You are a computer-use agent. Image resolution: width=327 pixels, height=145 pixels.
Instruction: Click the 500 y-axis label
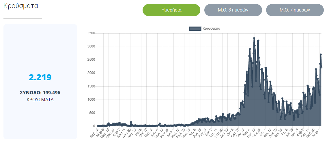point(92,113)
